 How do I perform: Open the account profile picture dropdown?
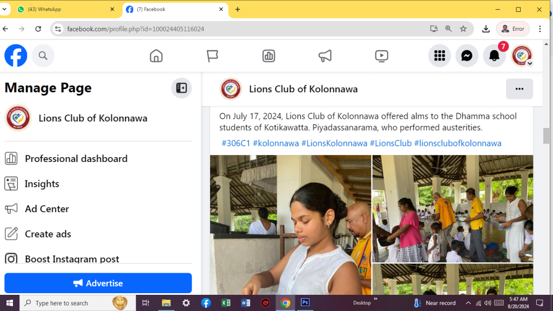click(522, 56)
